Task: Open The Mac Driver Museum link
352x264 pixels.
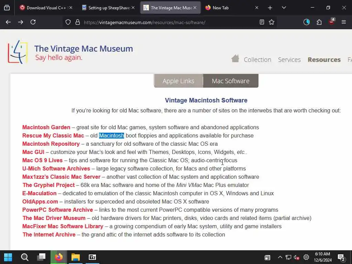Action: (x=54, y=218)
